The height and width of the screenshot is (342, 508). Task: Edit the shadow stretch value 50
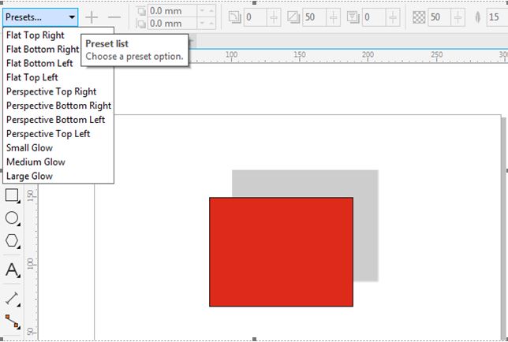(x=314, y=17)
